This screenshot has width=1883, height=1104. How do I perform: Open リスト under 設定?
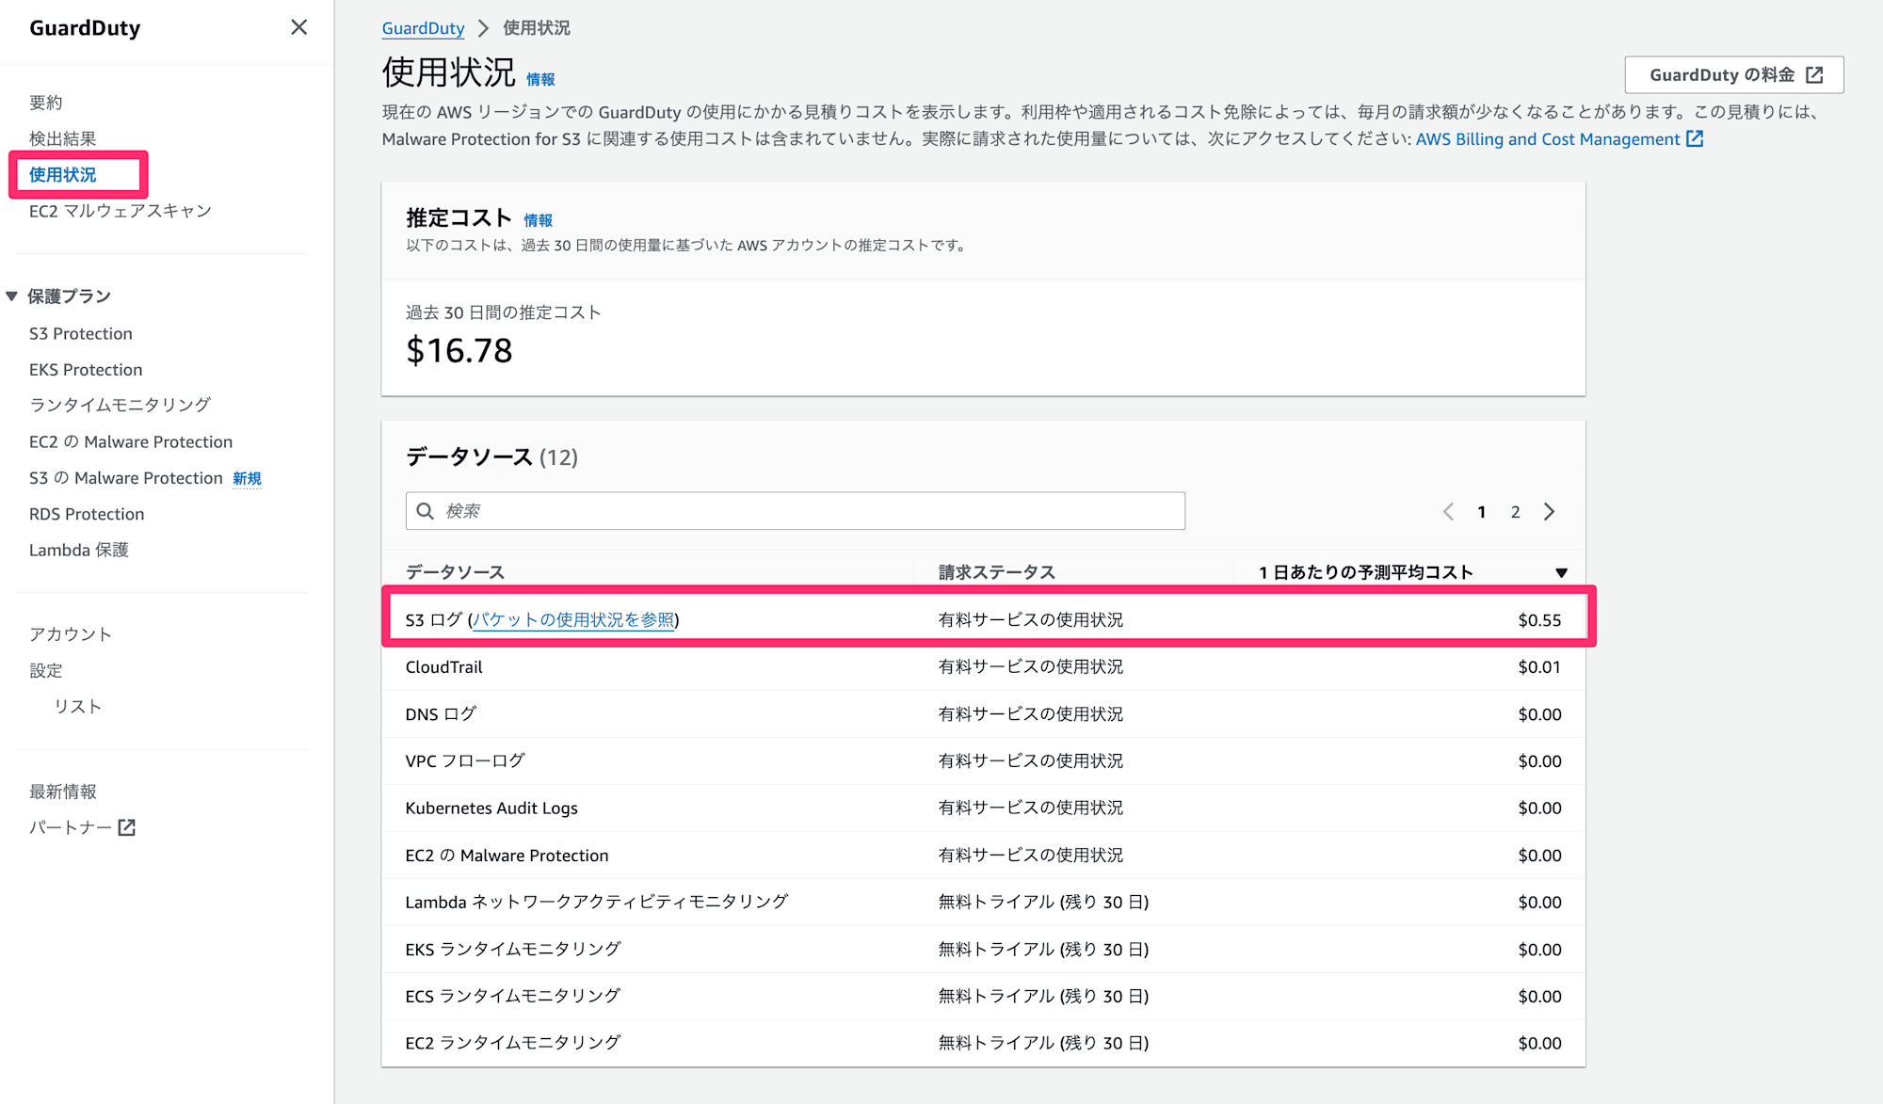(x=78, y=706)
